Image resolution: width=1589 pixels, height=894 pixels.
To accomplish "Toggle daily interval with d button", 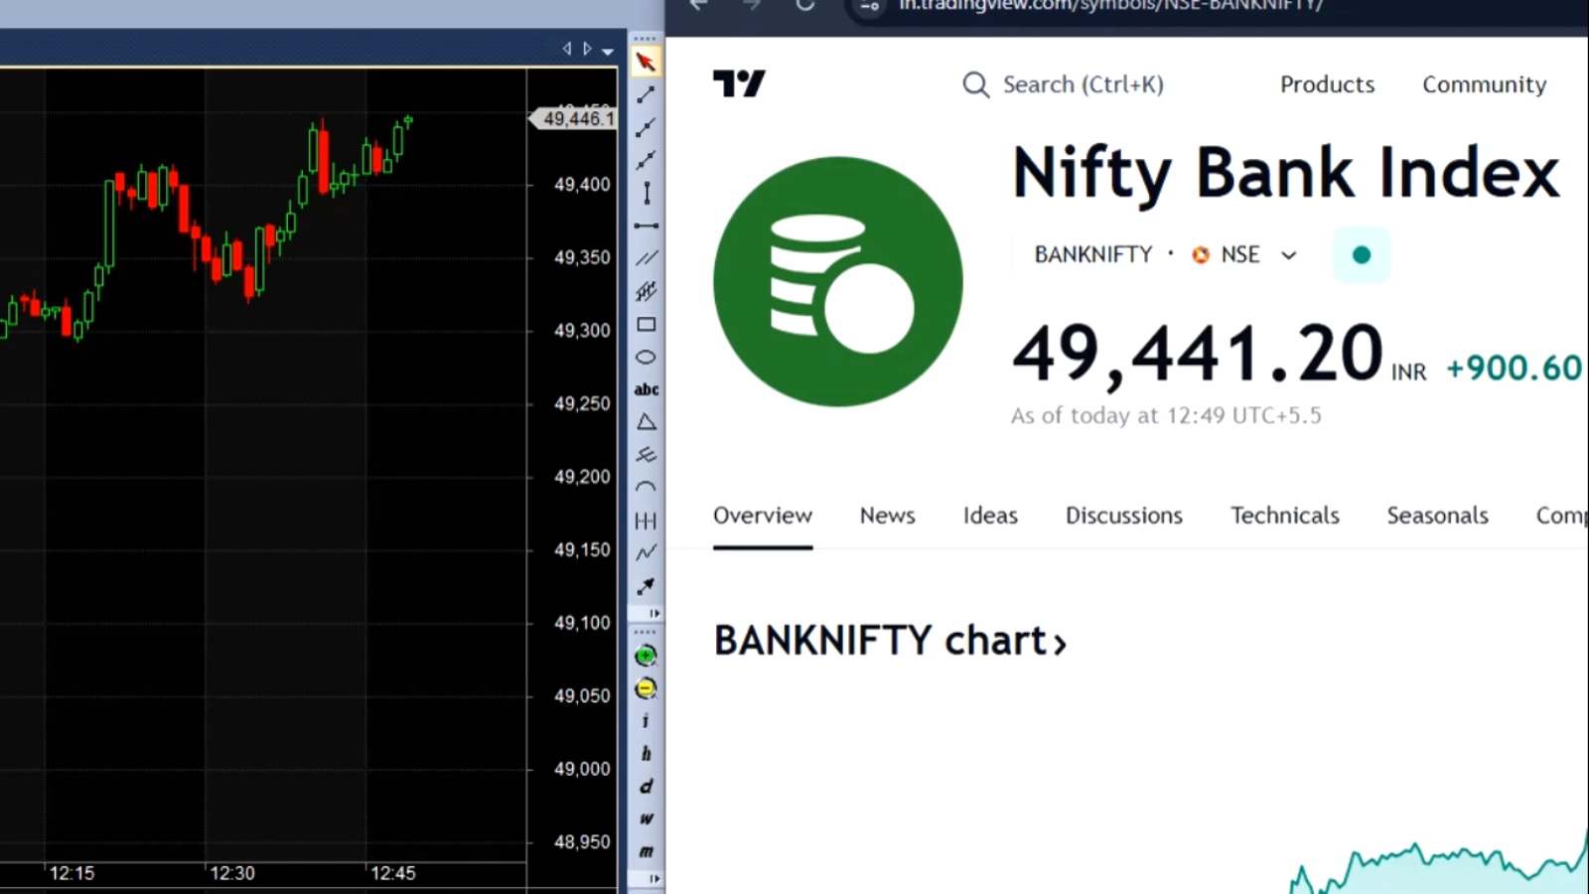I will click(x=646, y=787).
